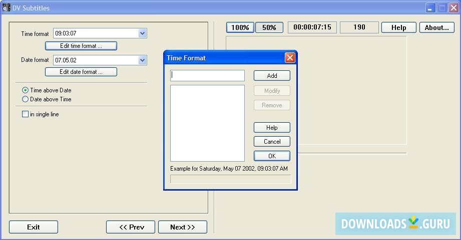Go back with << Prev button

pyautogui.click(x=131, y=227)
